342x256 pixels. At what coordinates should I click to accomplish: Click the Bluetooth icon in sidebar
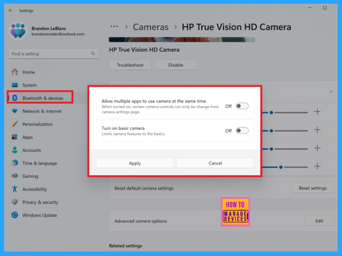[x=15, y=98]
